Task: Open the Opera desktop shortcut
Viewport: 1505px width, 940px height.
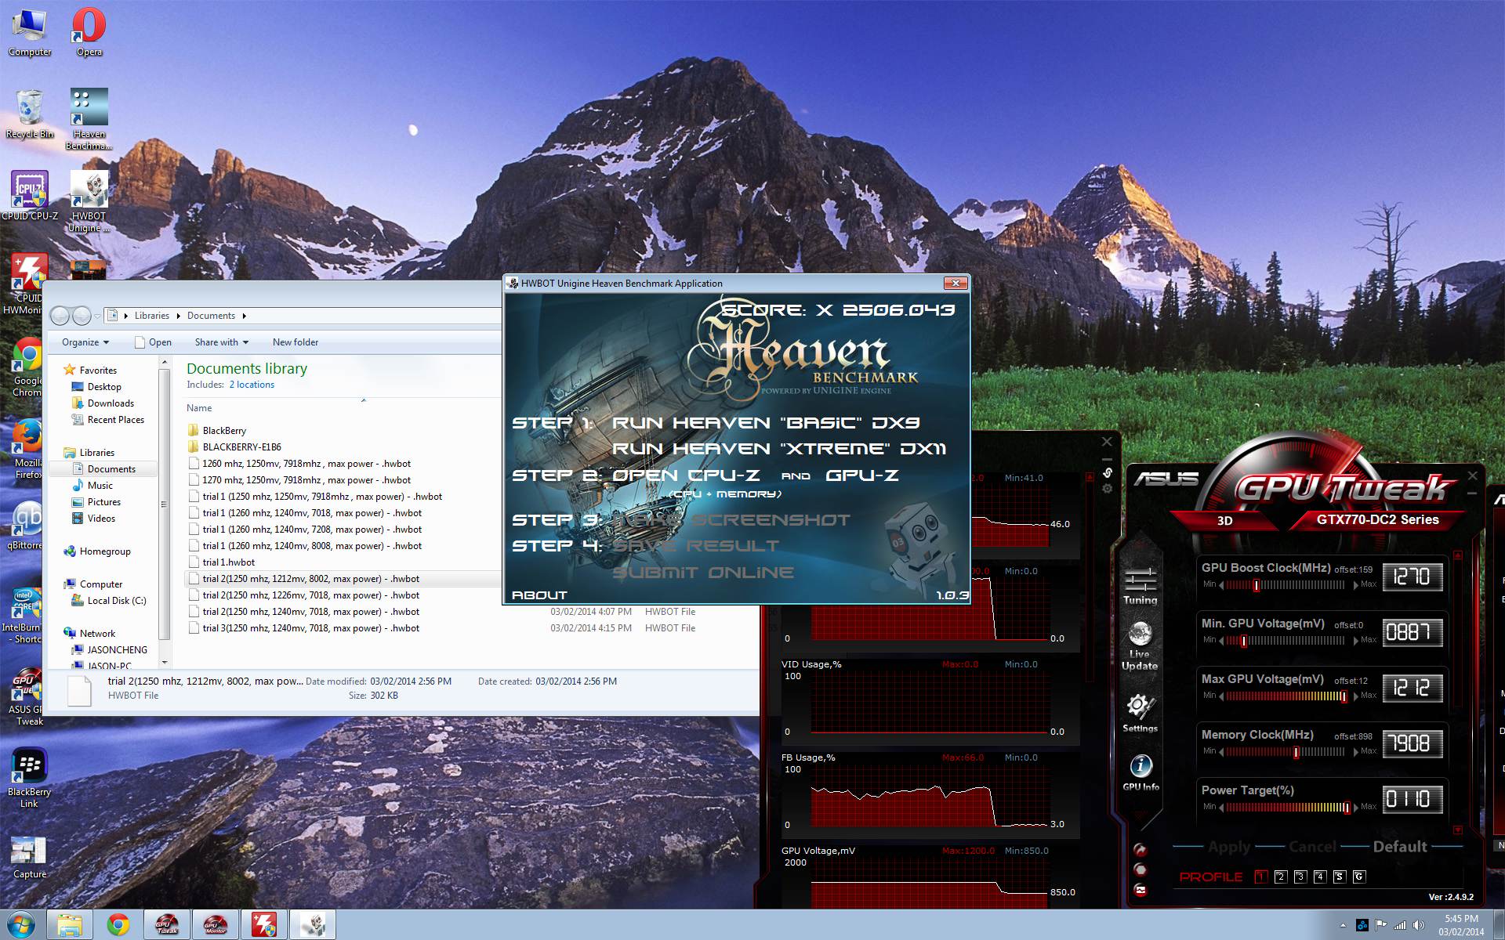Action: click(89, 33)
